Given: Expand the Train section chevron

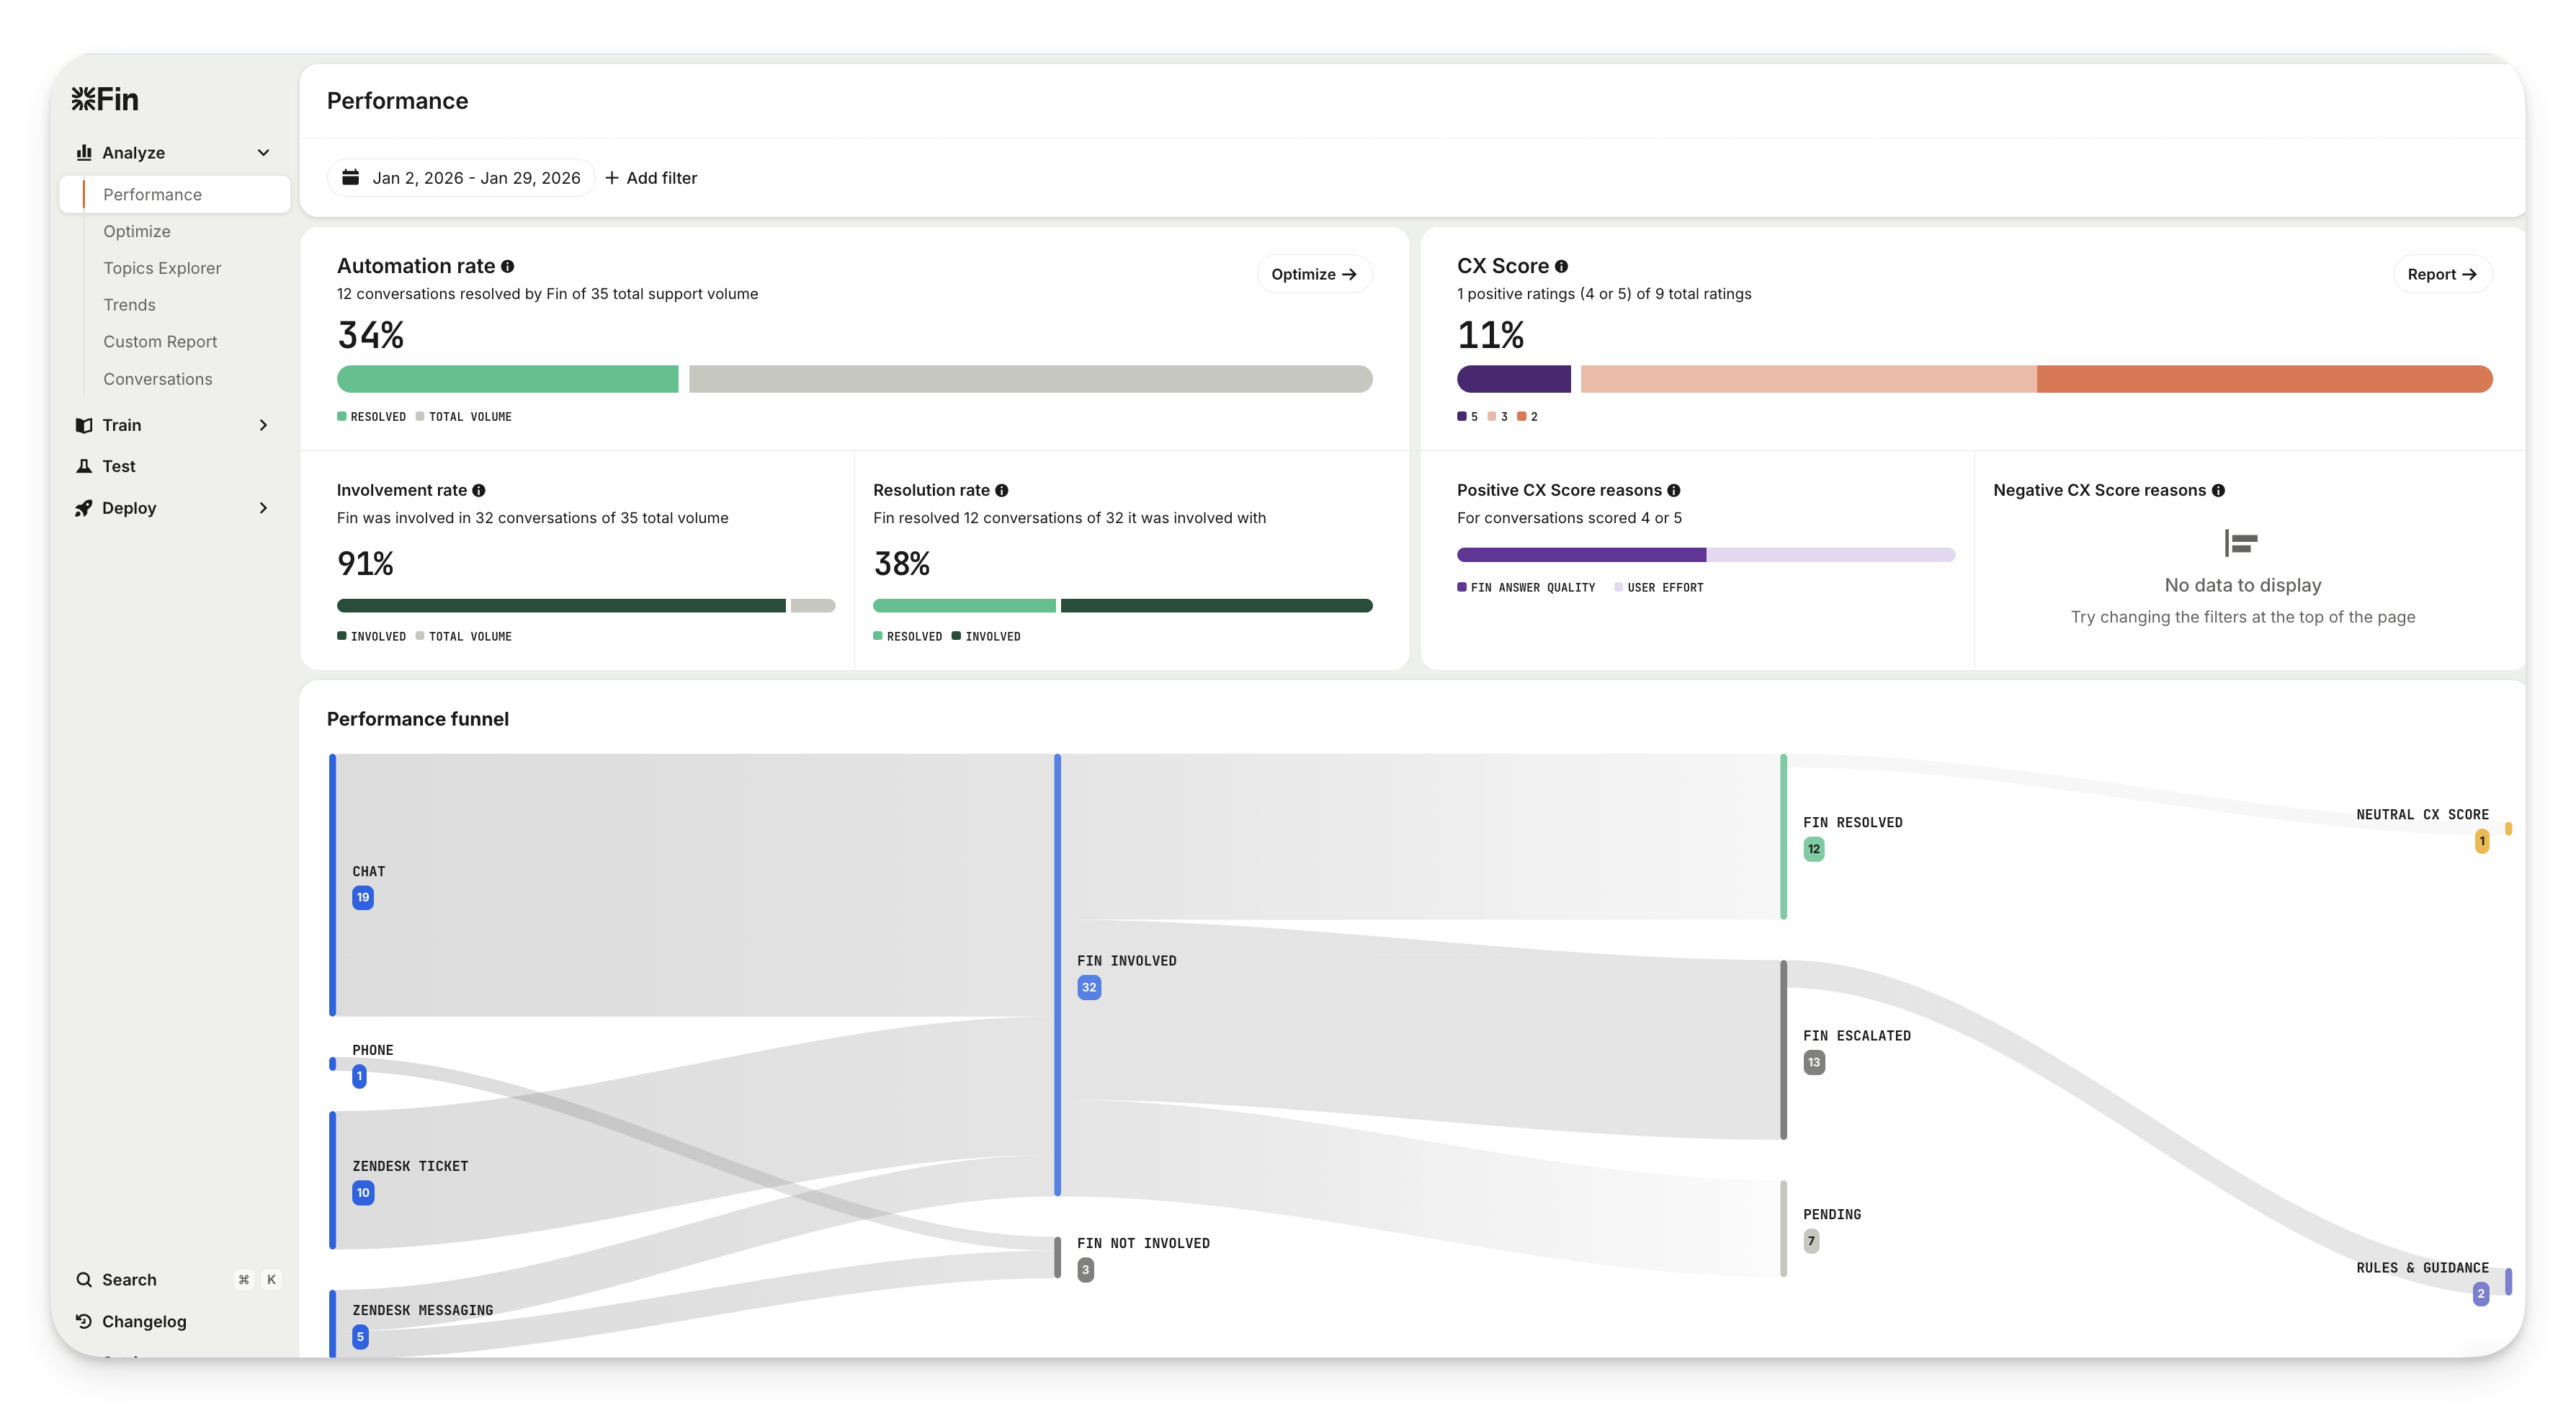Looking at the screenshot, I should tap(263, 425).
